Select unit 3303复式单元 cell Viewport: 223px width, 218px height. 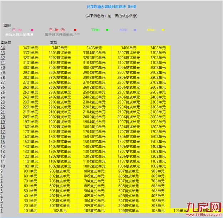(x=60, y=53)
